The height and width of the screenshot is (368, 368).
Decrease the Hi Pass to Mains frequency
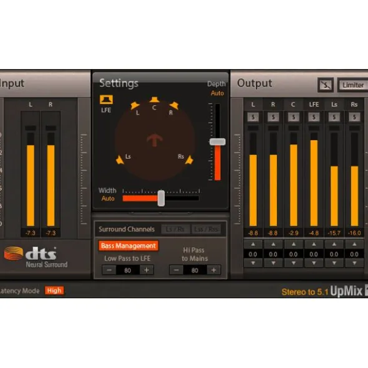176,270
